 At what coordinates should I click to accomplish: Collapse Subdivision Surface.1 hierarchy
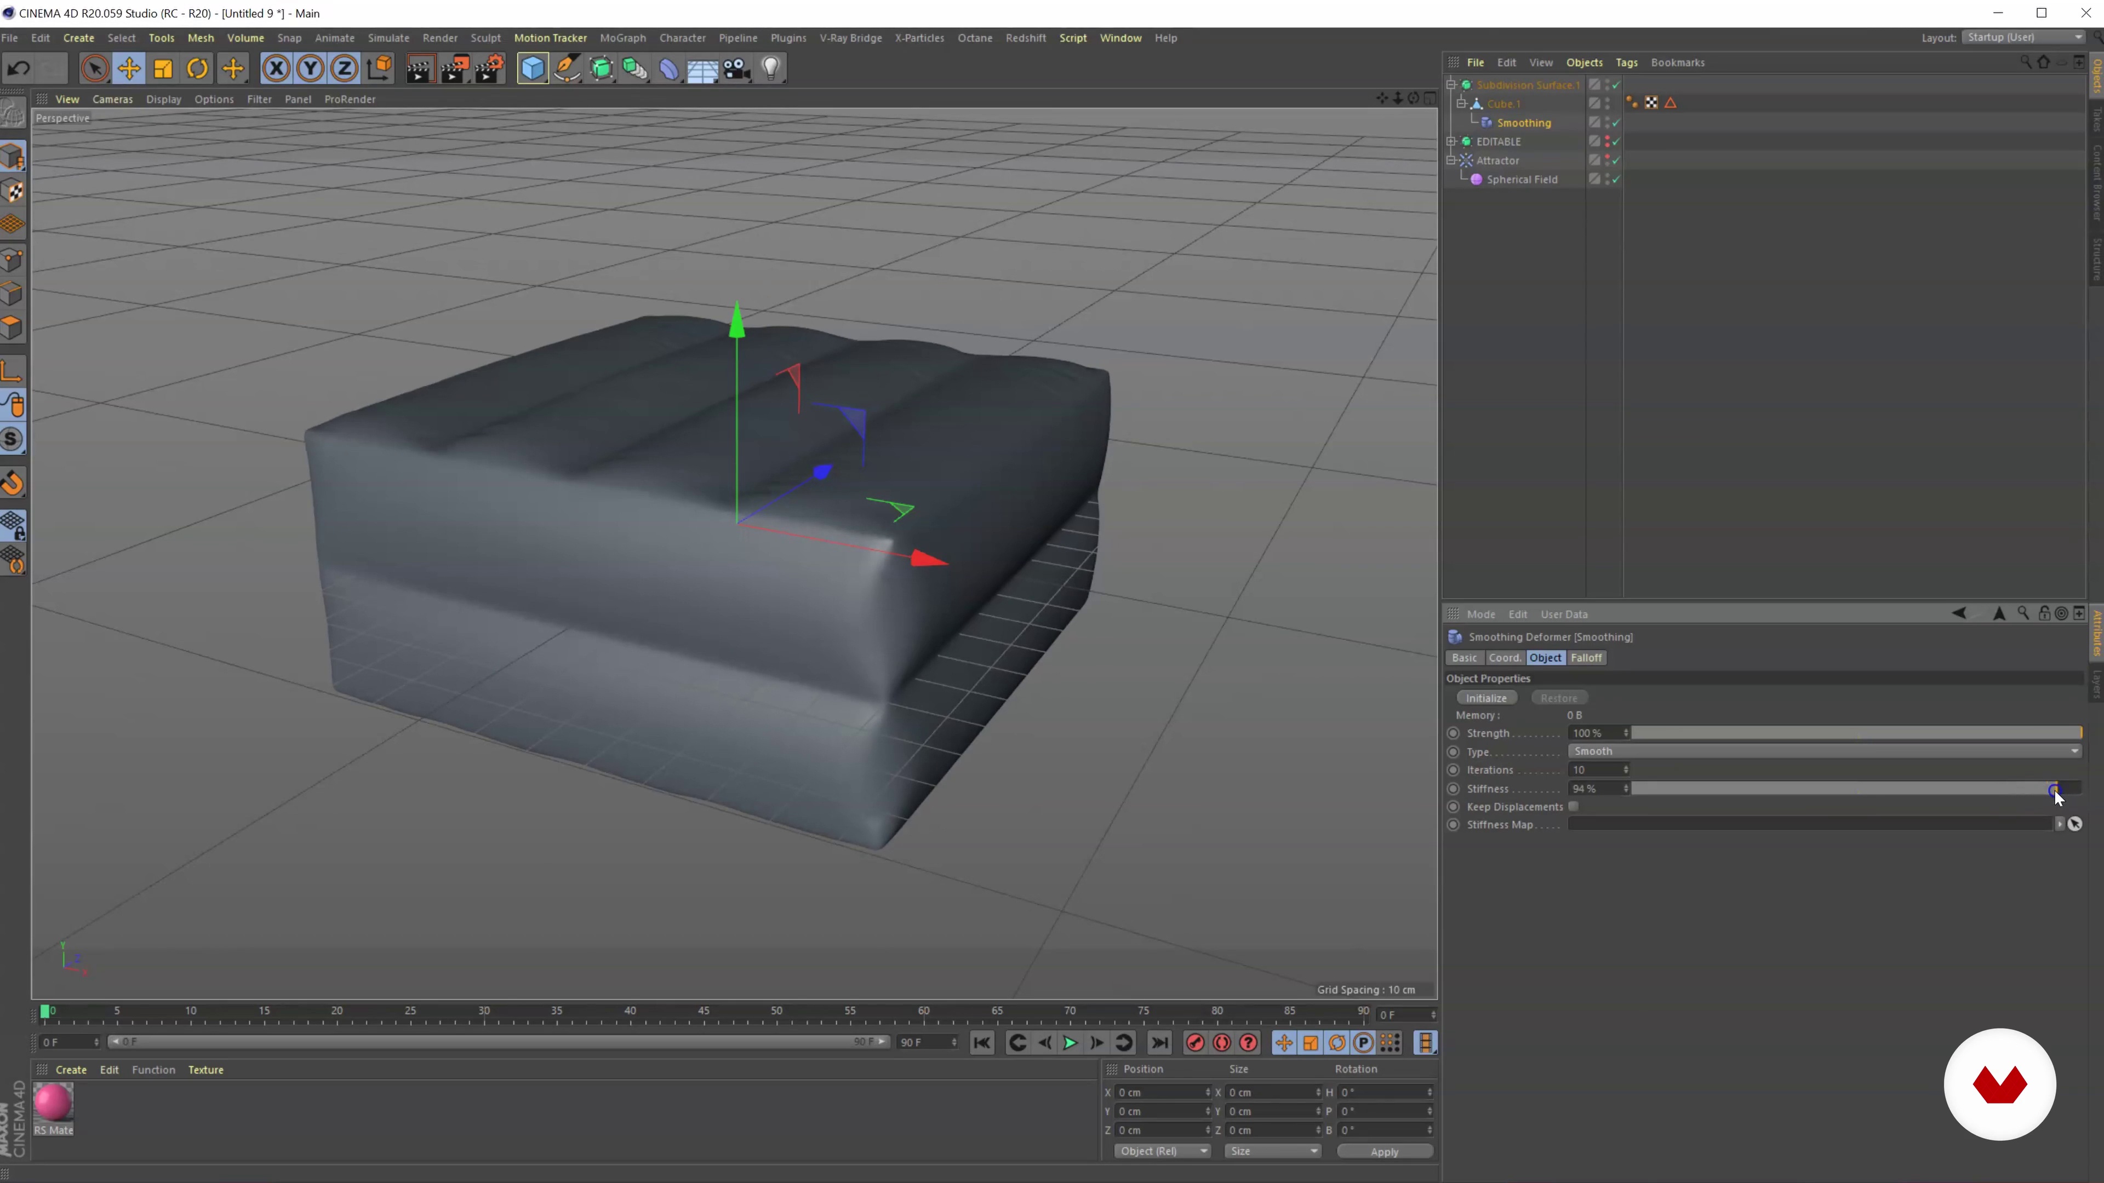point(1451,85)
